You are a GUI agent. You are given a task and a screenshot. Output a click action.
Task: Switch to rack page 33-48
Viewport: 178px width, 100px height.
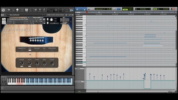coord(58,15)
